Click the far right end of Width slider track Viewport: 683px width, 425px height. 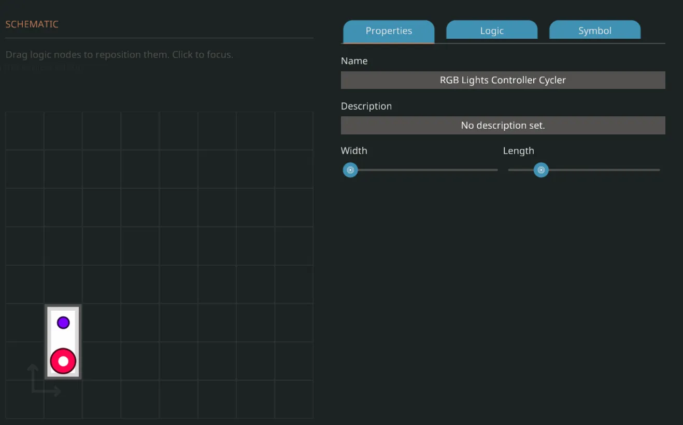tap(495, 170)
